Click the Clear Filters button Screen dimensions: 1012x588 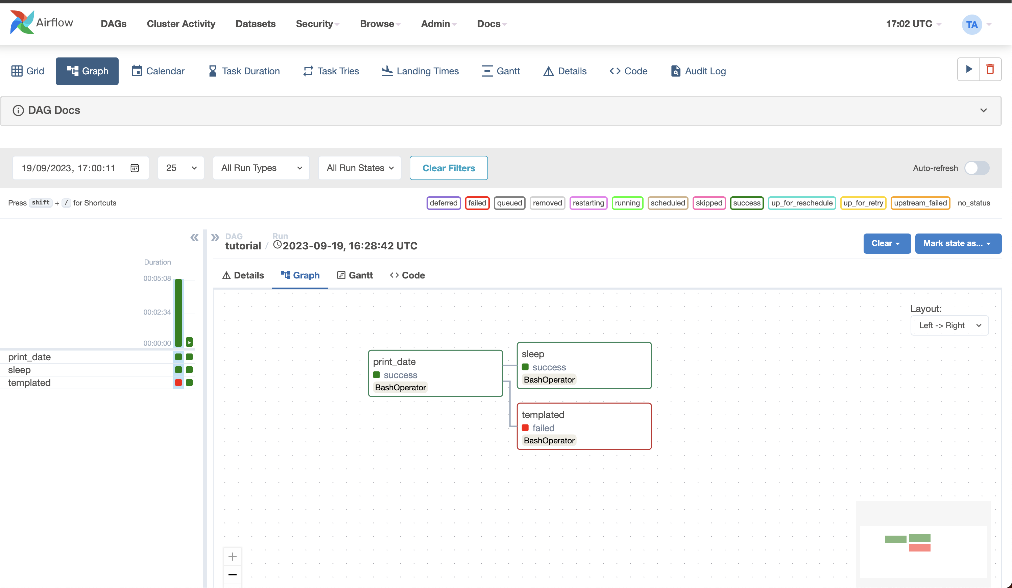tap(449, 167)
